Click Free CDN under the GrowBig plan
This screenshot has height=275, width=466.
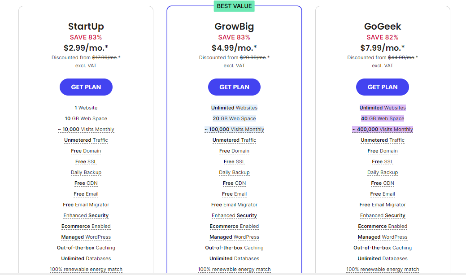coord(234,183)
